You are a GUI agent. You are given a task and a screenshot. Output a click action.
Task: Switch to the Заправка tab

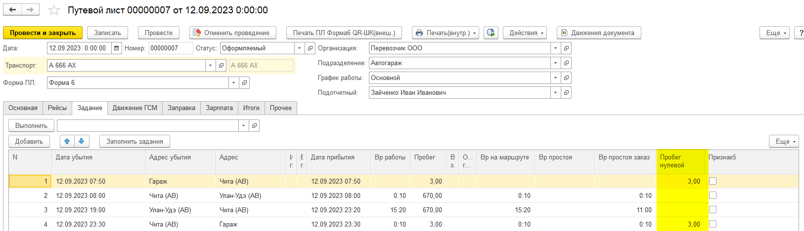(181, 108)
